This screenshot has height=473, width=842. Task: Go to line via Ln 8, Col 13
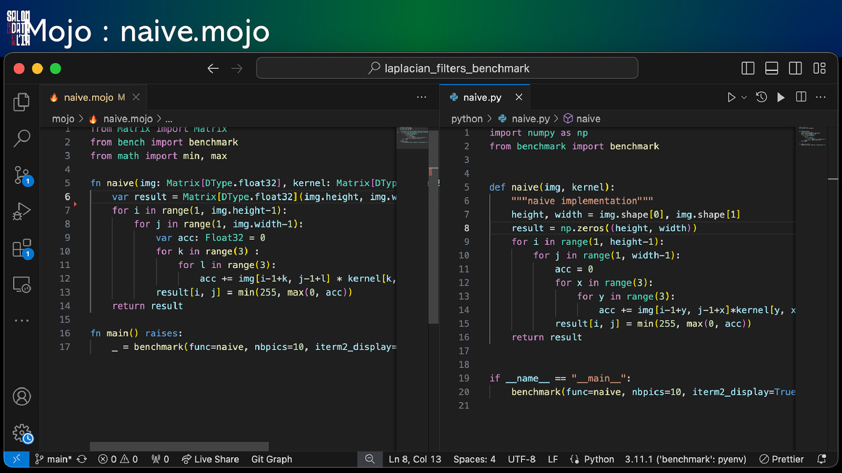(x=415, y=459)
